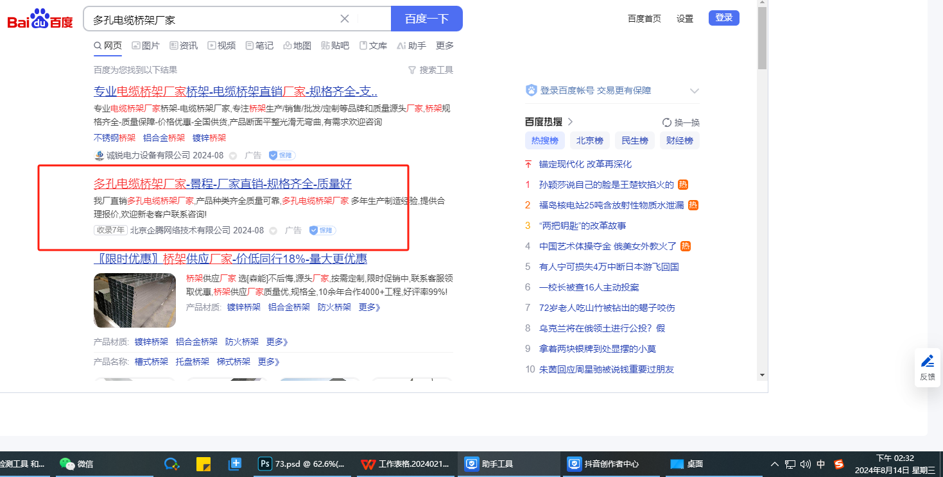Select 槽式桥架 in 产品名称 row

click(x=151, y=362)
